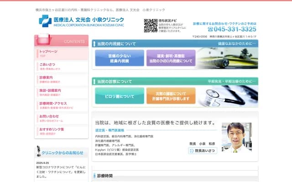Click the クリニックからのお知らせ heading
Viewport: 292px width, 182px height.
click(x=63, y=153)
